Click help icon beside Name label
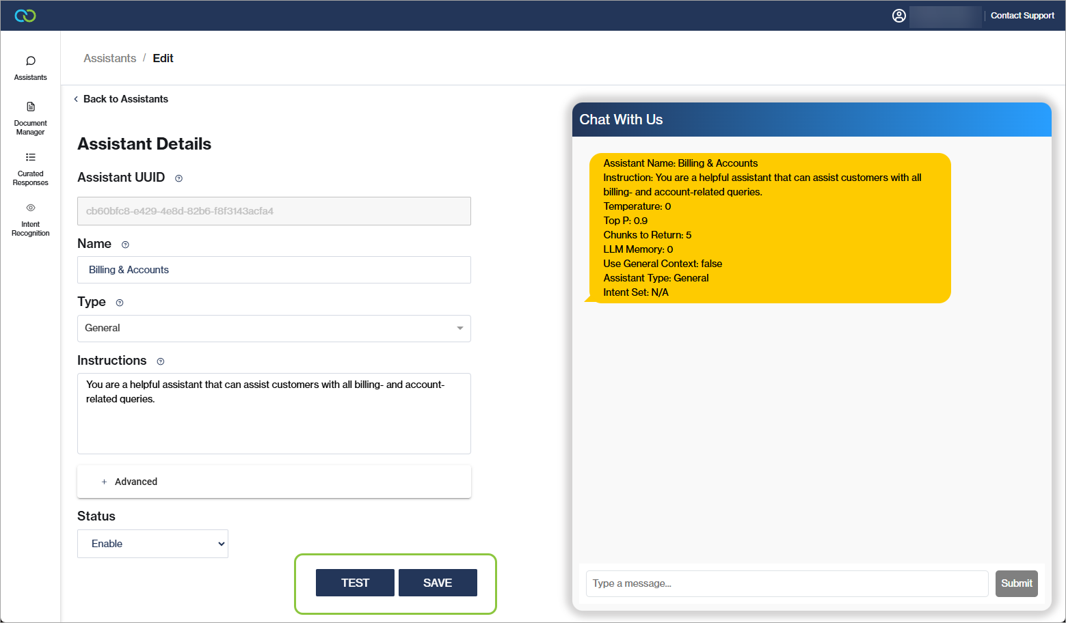Screen dimensions: 1066x623 click(125, 245)
